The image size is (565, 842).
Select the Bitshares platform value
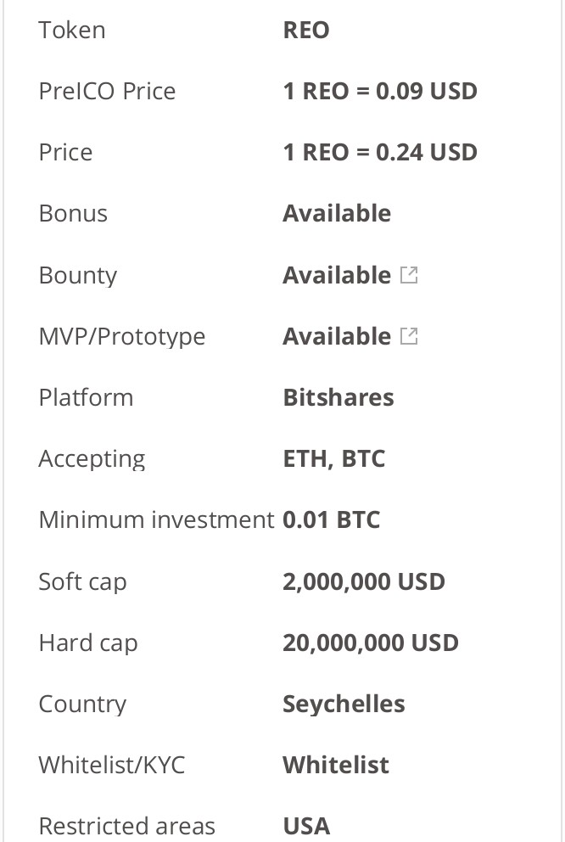pyautogui.click(x=338, y=397)
